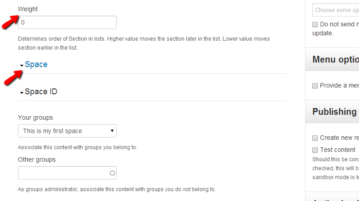Check the Create new revision box
The height and width of the screenshot is (201, 359).
click(x=315, y=138)
